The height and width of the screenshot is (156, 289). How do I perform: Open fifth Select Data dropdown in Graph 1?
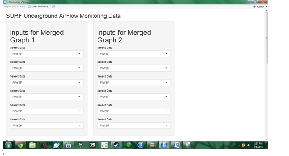[x=47, y=111]
